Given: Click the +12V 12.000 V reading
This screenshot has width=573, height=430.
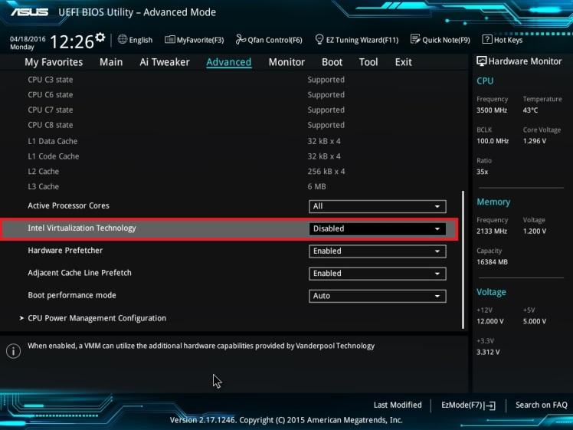Looking at the screenshot, I should pyautogui.click(x=490, y=321).
